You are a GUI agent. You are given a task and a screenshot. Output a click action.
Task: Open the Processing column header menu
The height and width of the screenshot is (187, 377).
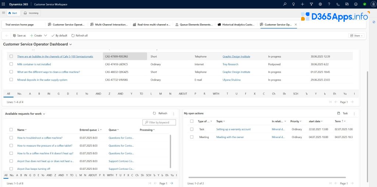point(147,130)
